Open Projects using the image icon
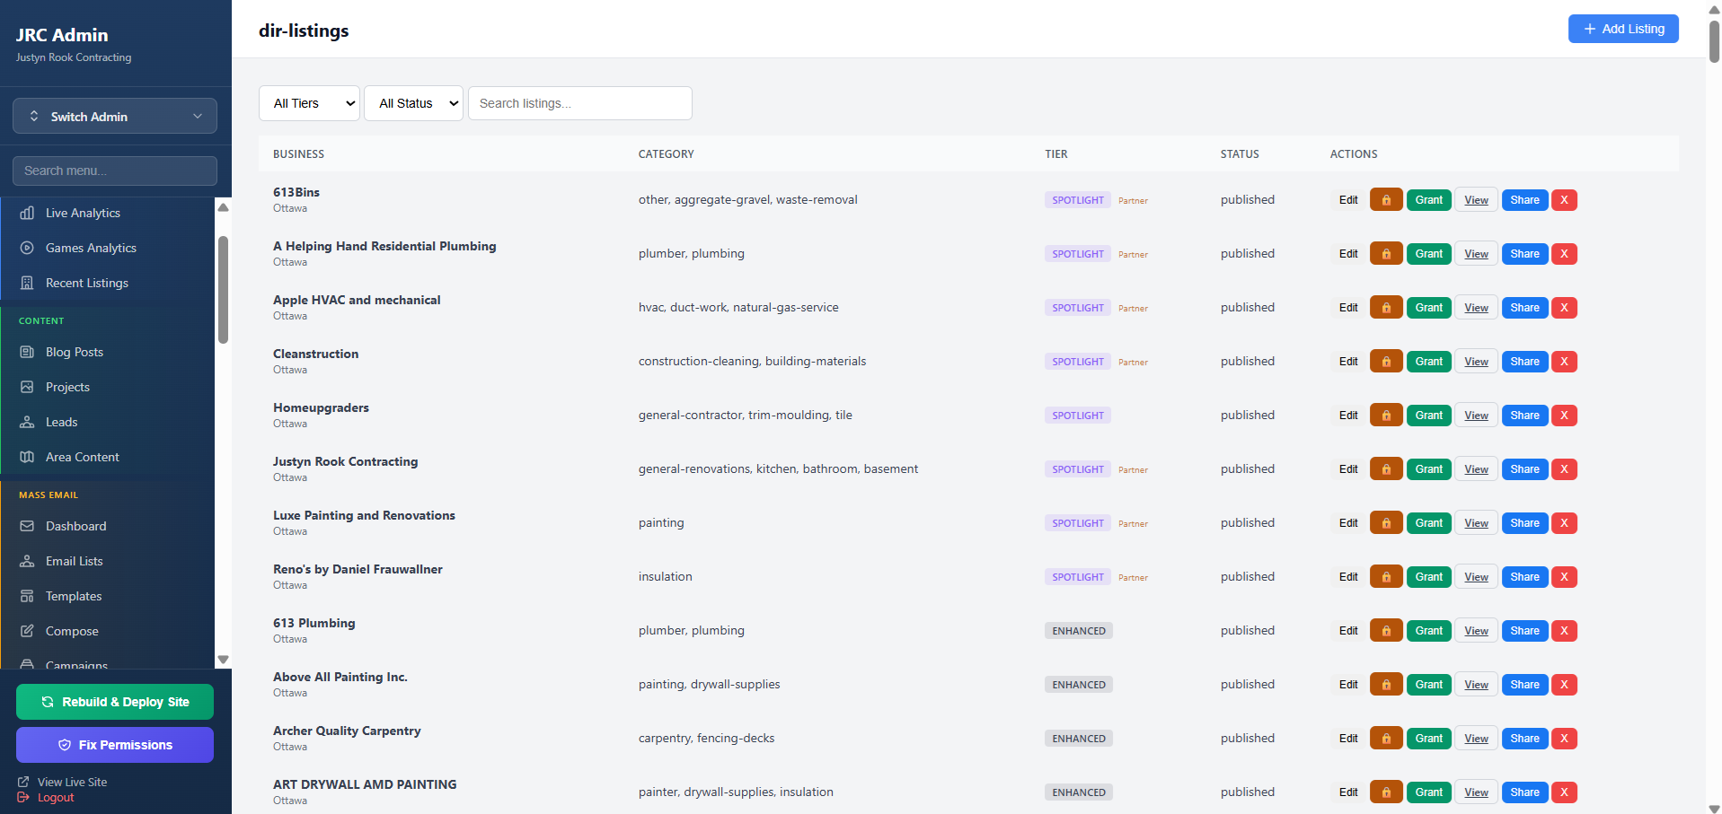 coord(29,387)
